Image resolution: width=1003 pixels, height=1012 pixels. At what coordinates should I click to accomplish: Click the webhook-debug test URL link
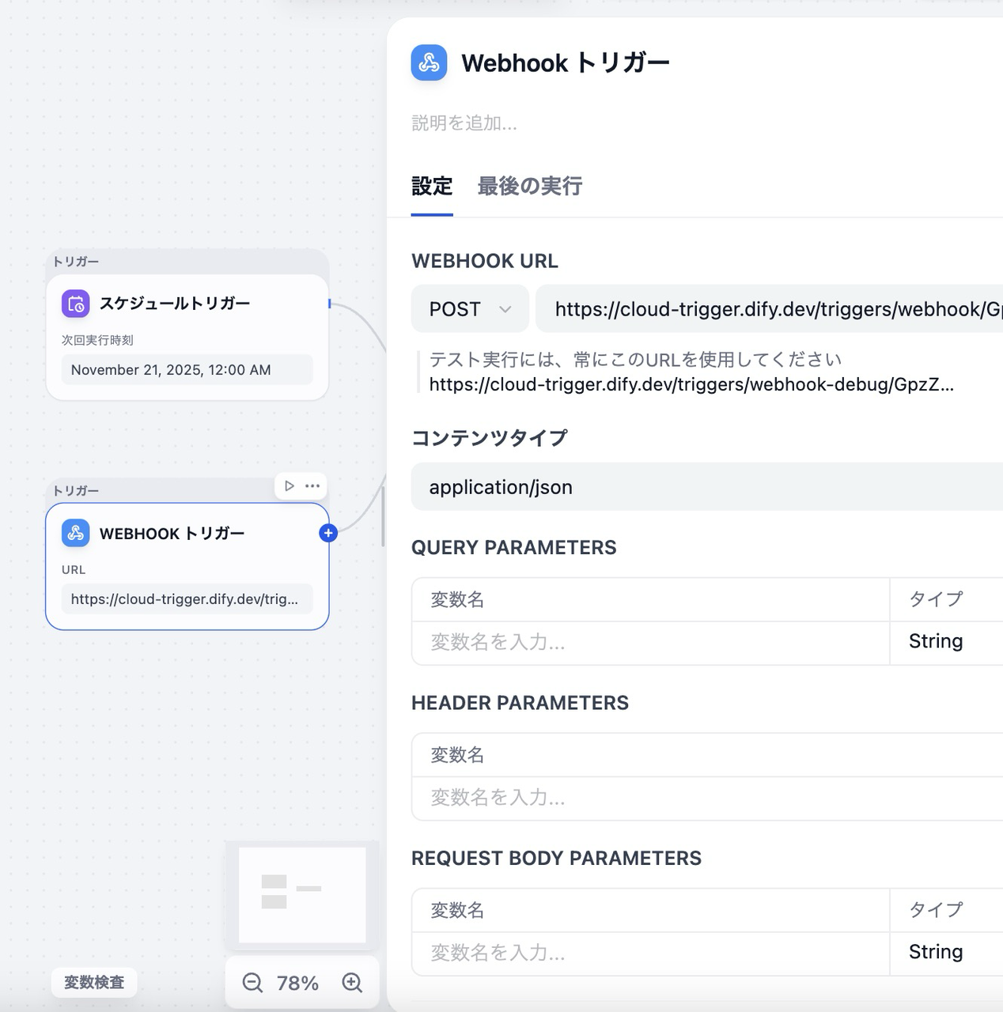point(691,385)
